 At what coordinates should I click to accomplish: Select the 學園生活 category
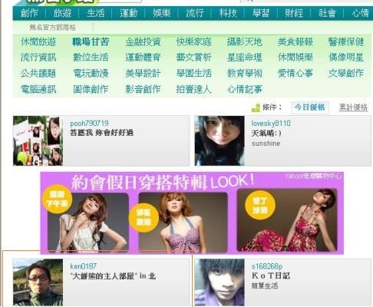193,74
